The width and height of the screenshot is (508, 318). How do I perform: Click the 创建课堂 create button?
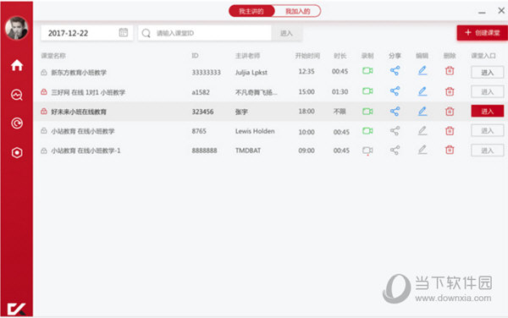point(483,33)
